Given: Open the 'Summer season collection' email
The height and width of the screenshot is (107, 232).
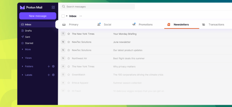Looking at the screenshot, I should pos(127,83).
